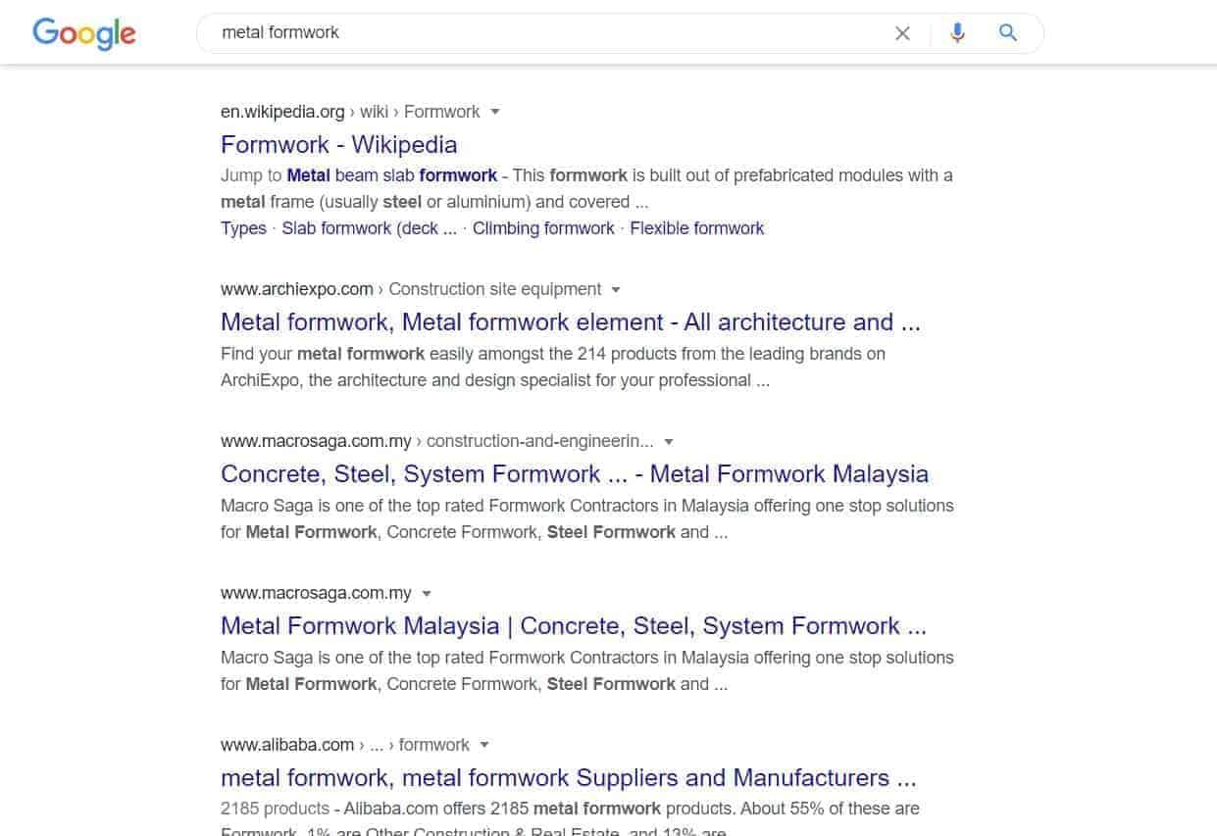Go to Slab formwork (deck ... sitelink
Screen dimensions: 1217x836
click(x=369, y=228)
